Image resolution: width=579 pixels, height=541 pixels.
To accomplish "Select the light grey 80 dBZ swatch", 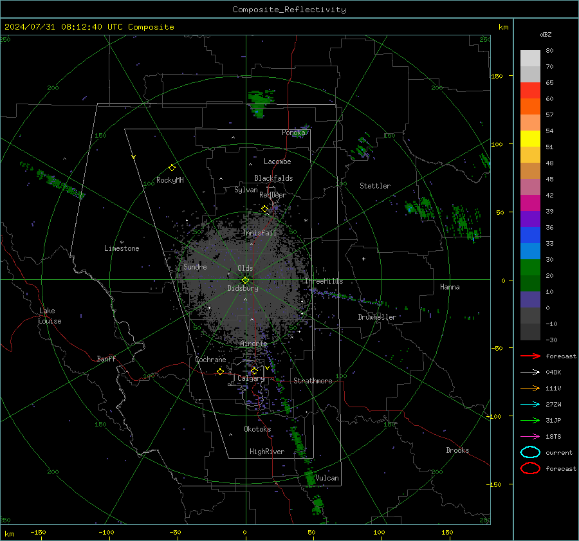I will tap(530, 58).
